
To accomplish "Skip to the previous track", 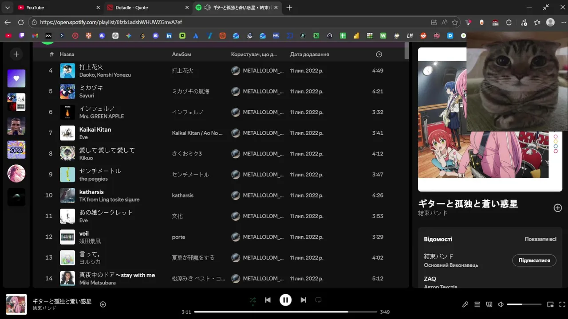I will (268, 300).
